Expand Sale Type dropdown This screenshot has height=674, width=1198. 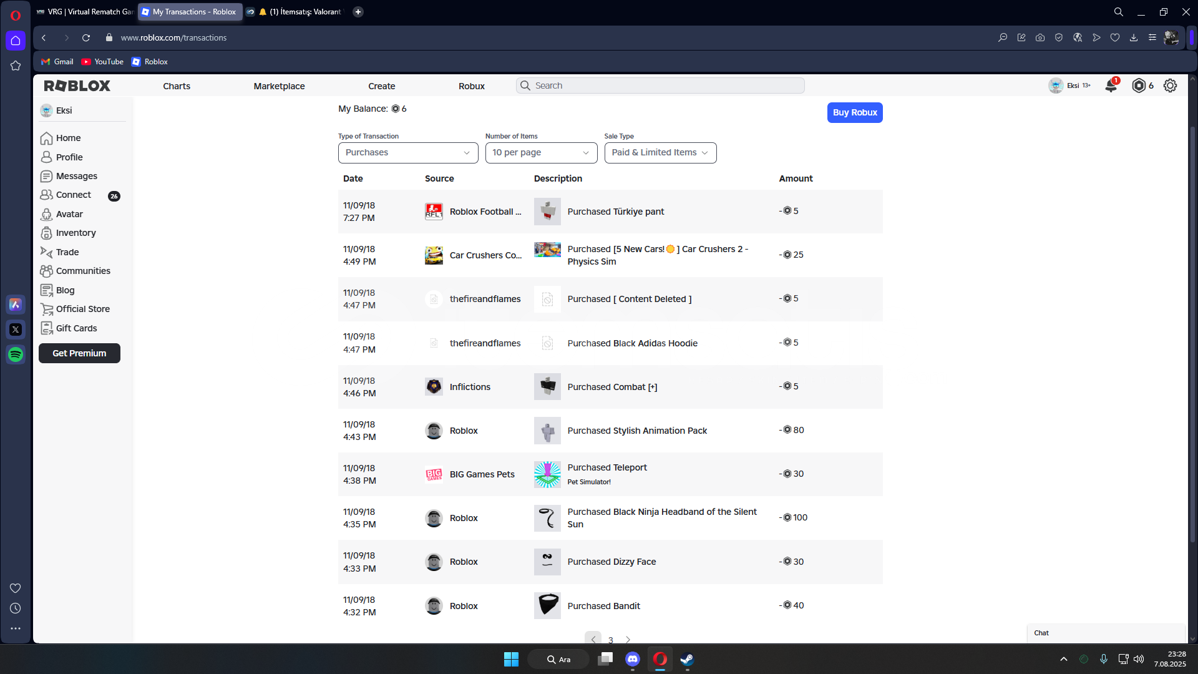(660, 153)
